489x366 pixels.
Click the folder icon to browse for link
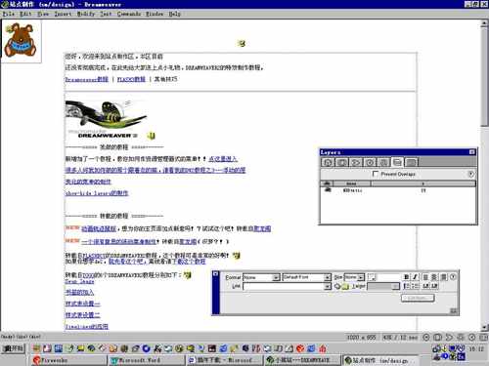[x=345, y=286]
